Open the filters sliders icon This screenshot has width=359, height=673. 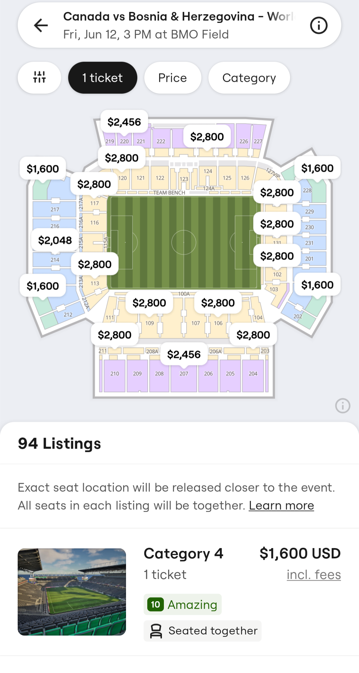tap(40, 77)
